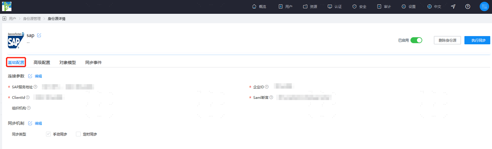492x149 pixels.
Task: Click the pencil icon beside the sap name
Action: coord(39,35)
